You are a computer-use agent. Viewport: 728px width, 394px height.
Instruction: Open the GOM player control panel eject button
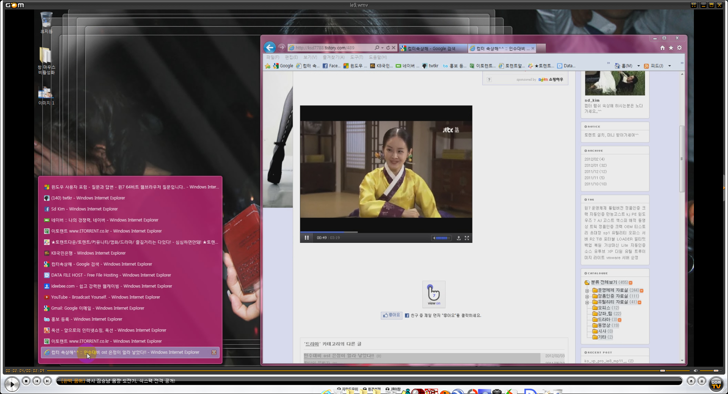(x=691, y=381)
